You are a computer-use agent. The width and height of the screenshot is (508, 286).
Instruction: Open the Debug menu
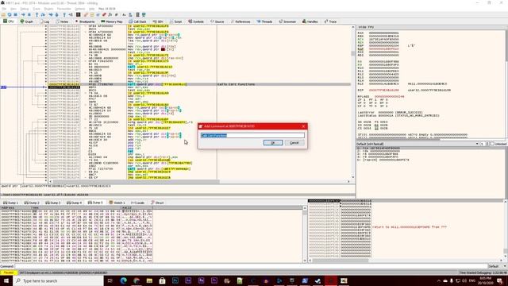(25, 9)
